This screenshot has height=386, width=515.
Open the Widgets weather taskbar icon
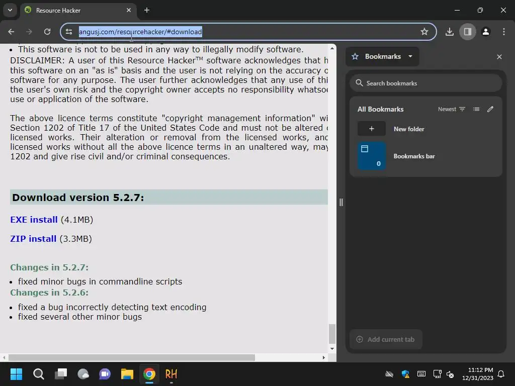point(83,374)
